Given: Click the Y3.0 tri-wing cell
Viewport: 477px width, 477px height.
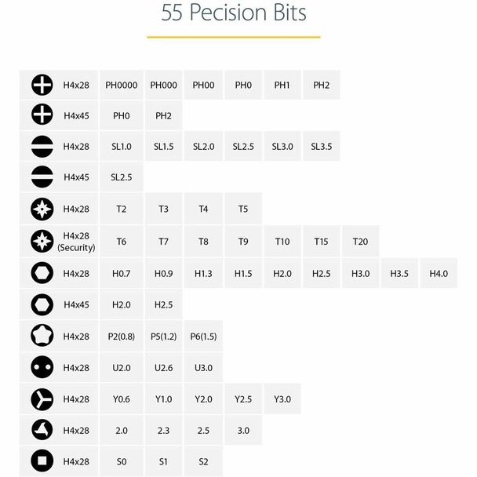Looking at the screenshot, I should pyautogui.click(x=282, y=399).
